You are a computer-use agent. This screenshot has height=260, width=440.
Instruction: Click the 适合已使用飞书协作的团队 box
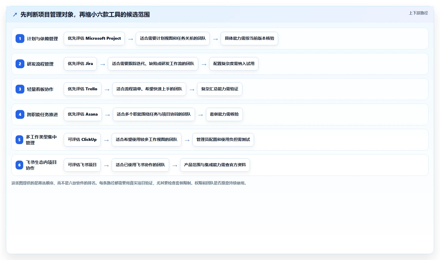140,165
